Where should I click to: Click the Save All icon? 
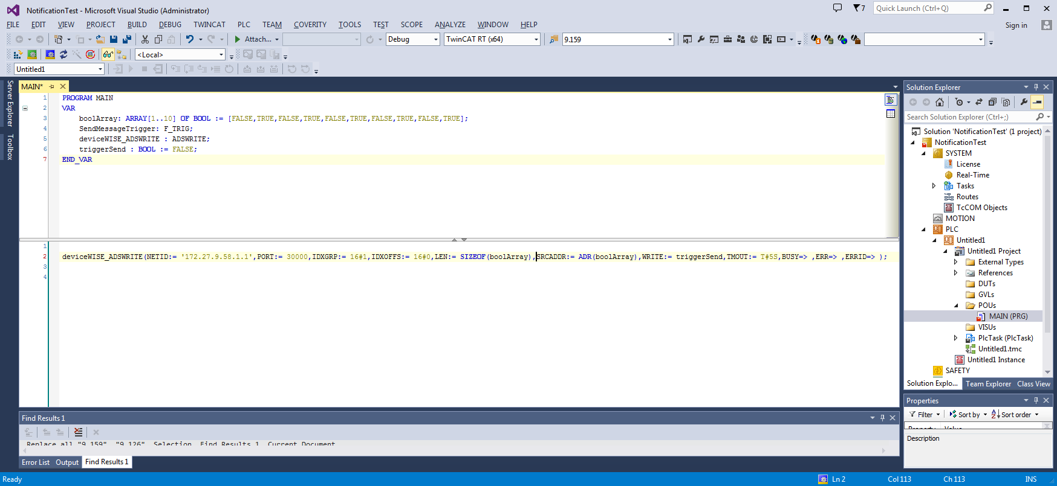[x=127, y=39]
